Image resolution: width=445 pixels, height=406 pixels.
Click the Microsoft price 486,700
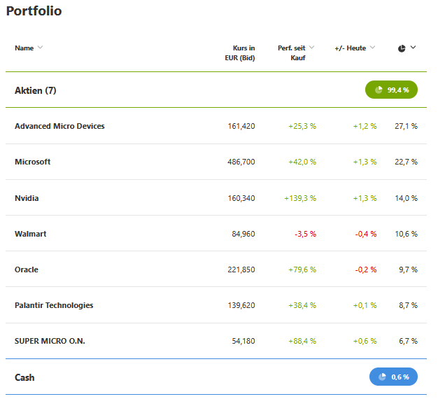(x=241, y=162)
